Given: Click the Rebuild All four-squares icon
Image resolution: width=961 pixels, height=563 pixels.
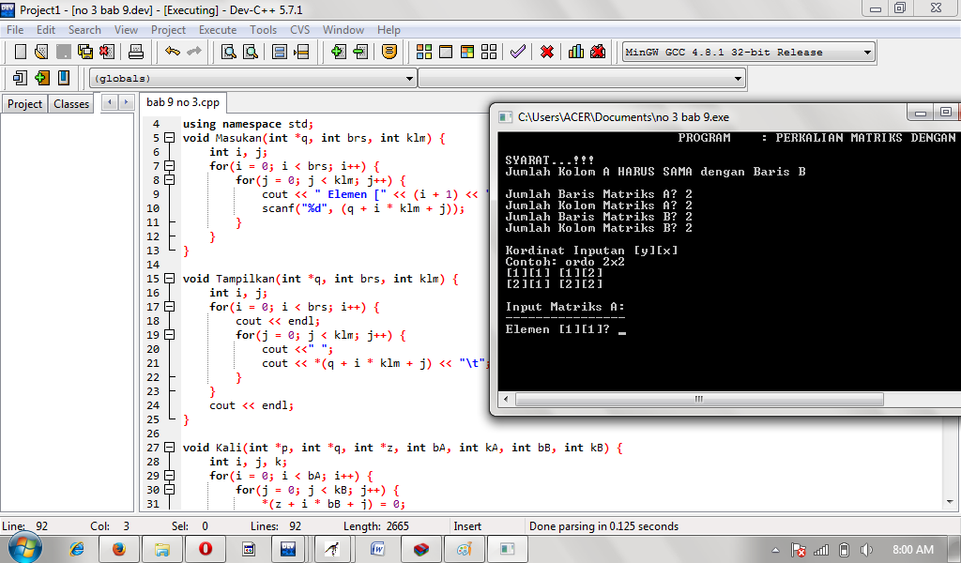Looking at the screenshot, I should click(488, 52).
